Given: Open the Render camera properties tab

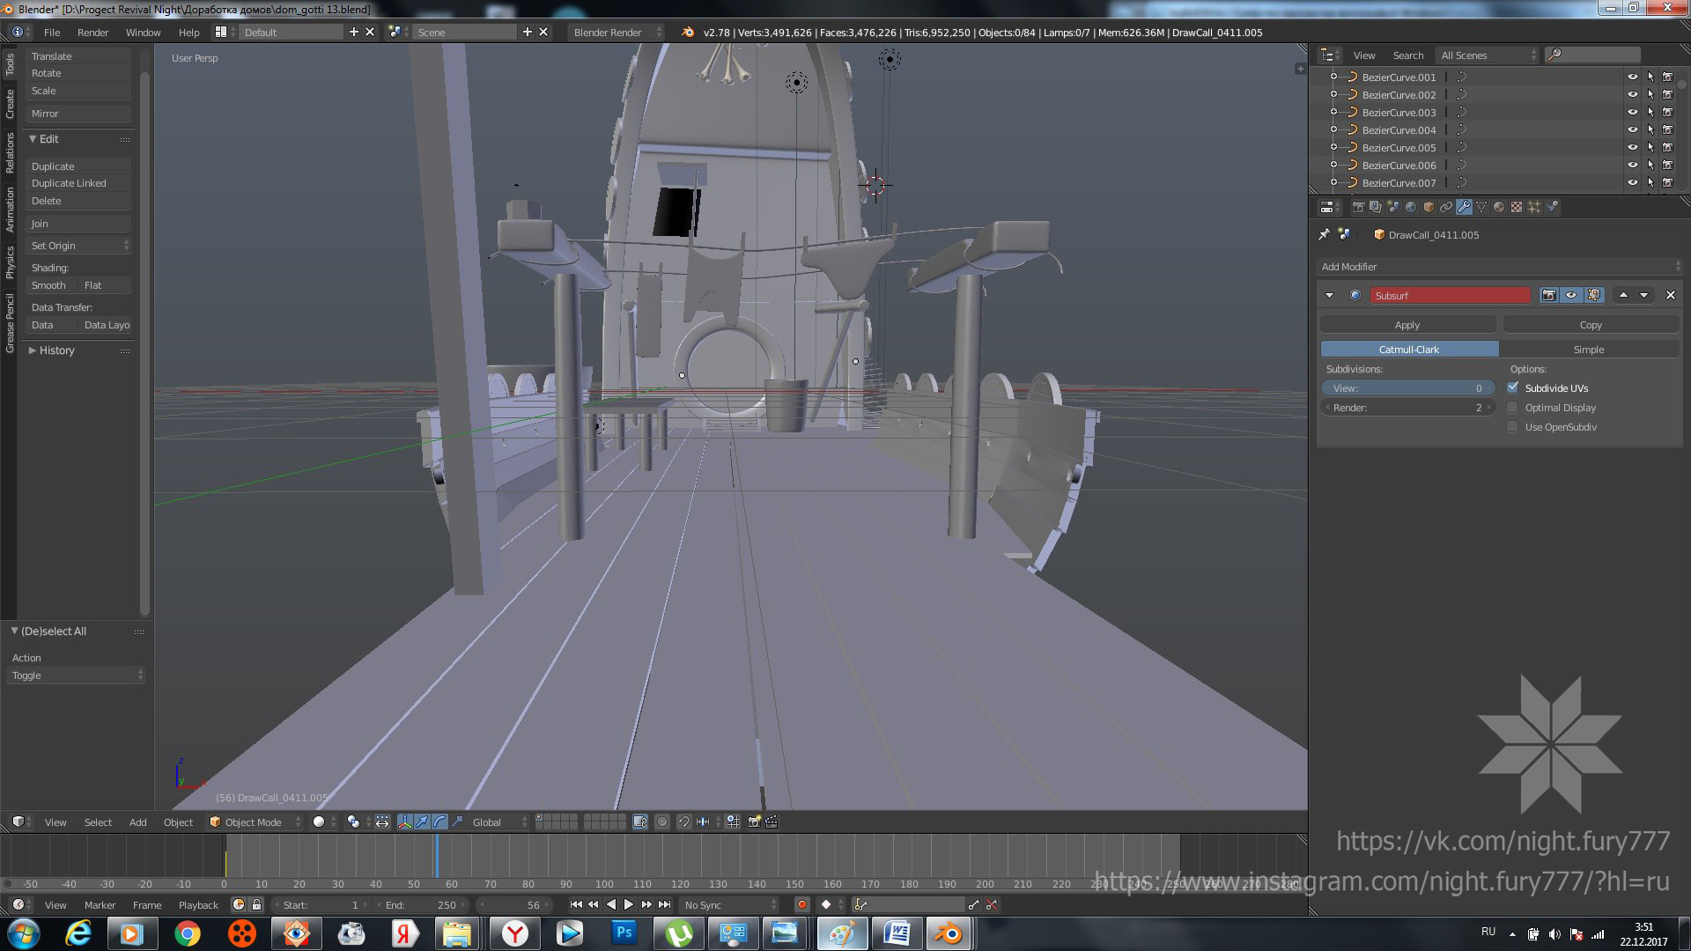Looking at the screenshot, I should [1358, 207].
